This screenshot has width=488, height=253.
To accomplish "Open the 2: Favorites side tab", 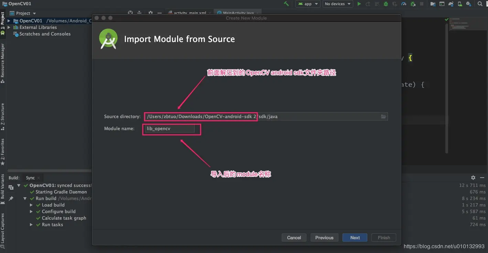I will 3,151.
